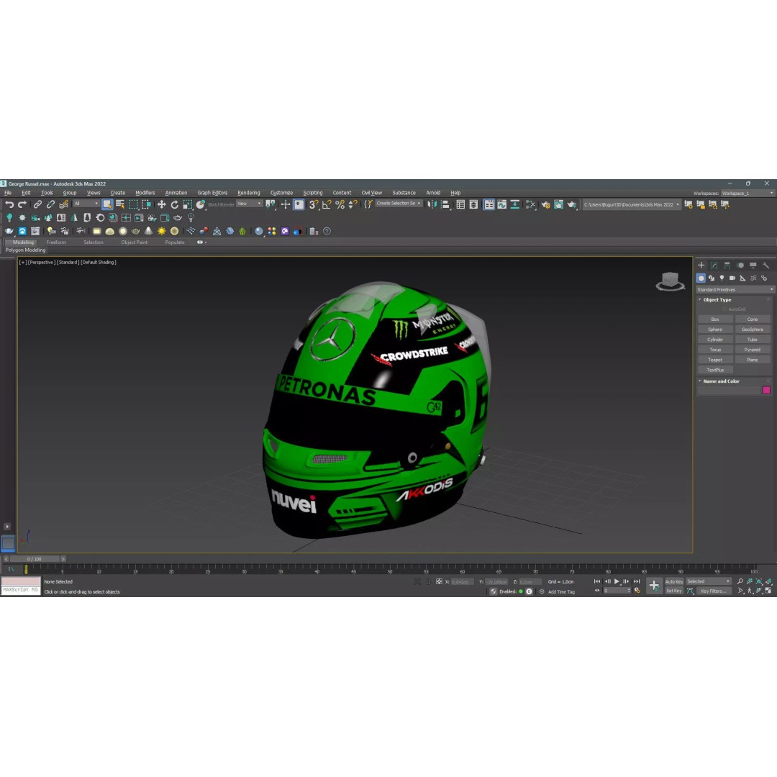Open the Workspaces dropdown
777x777 pixels.
pyautogui.click(x=748, y=194)
